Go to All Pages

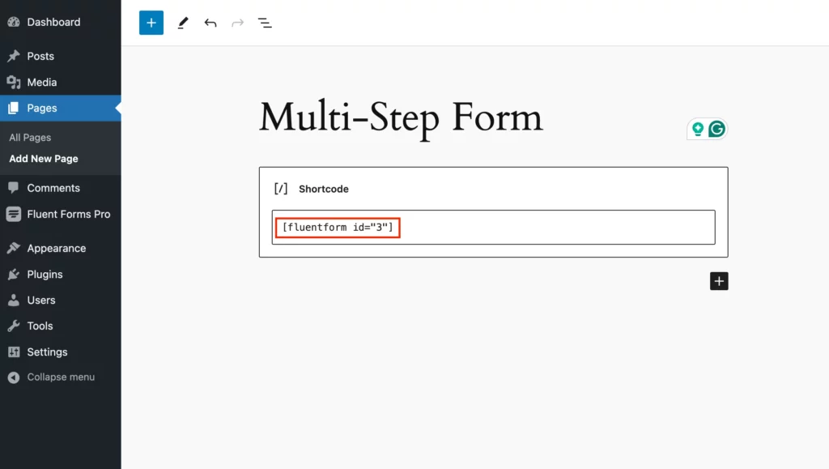point(28,137)
